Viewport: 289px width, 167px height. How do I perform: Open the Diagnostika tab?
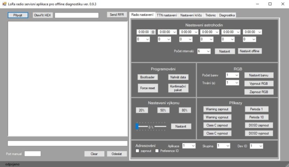click(227, 15)
